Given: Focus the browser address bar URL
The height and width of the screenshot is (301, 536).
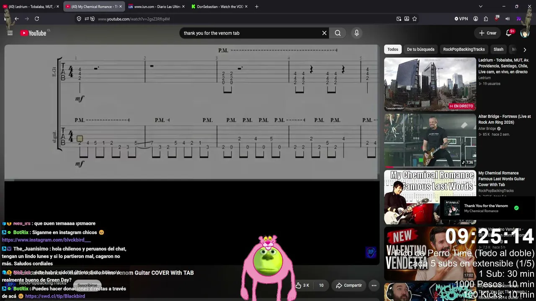Looking at the screenshot, I should 134,19.
